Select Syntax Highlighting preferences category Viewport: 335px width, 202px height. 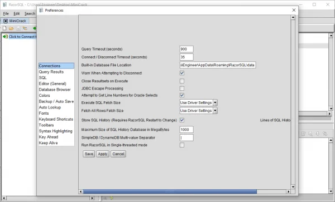[56, 131]
